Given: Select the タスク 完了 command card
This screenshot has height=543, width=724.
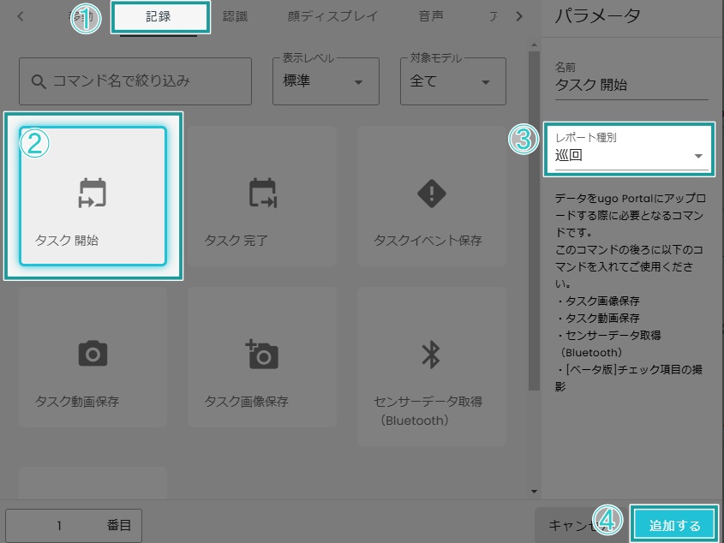Looking at the screenshot, I should pyautogui.click(x=262, y=196).
